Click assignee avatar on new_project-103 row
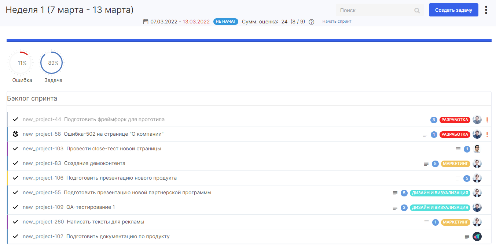The image size is (496, 248). coord(477,149)
